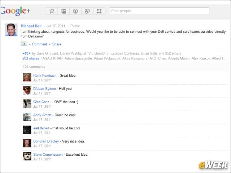Screen dimensions: 231x173
Task: Click Michael Dell's profile photo
Action: [11, 30]
